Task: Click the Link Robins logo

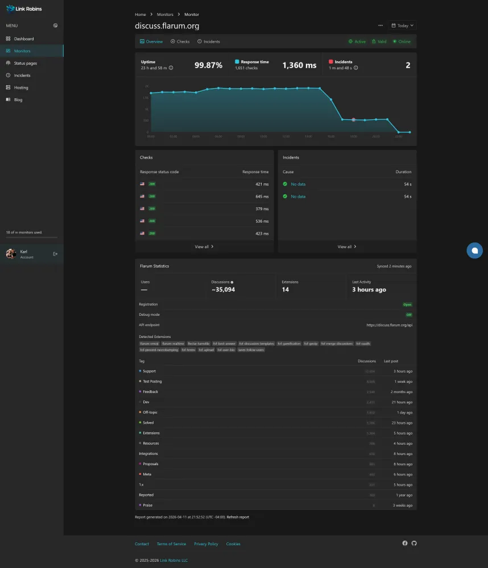Action: coord(24,9)
